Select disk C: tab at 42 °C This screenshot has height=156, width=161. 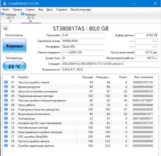point(10,18)
